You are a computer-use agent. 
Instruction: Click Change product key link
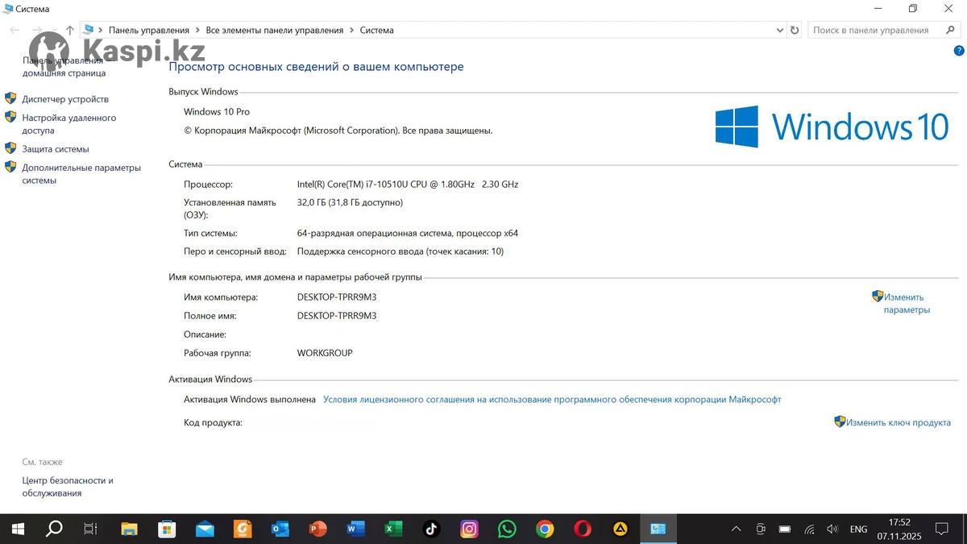[x=898, y=422]
